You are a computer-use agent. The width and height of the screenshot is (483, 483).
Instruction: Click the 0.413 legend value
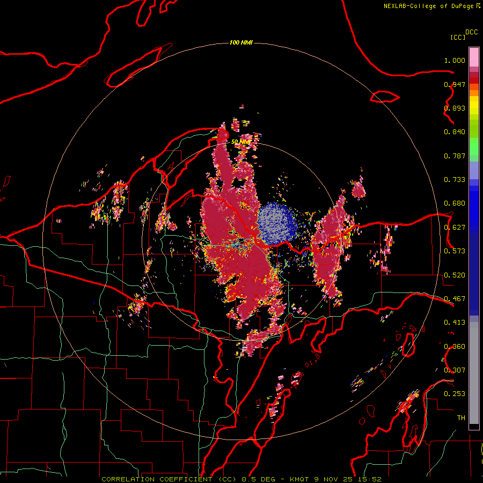[x=455, y=323]
